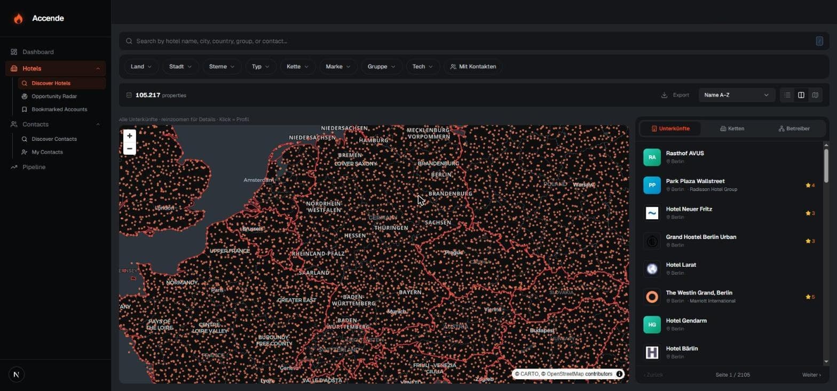Viewport: 837px width, 391px height.
Task: Click the Opportunity Radar icon in the sidebar
Action: point(25,97)
